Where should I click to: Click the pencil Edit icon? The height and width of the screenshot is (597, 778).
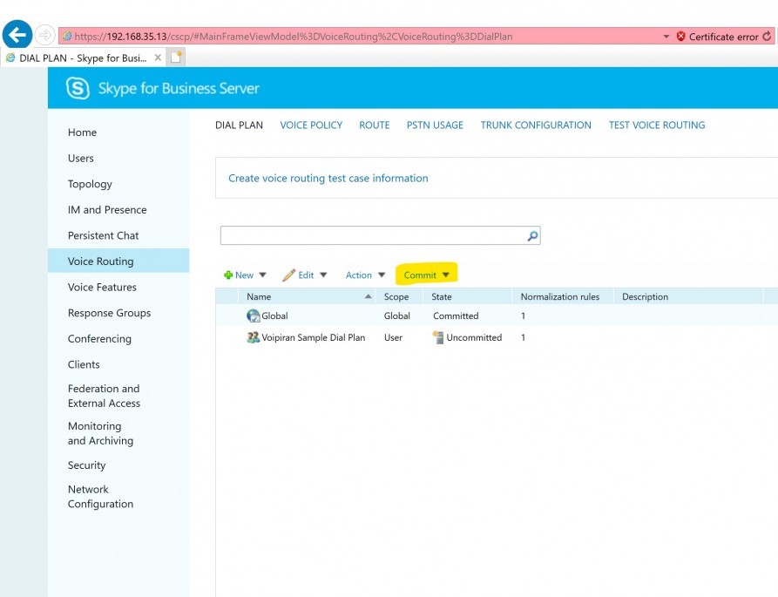pyautogui.click(x=288, y=275)
